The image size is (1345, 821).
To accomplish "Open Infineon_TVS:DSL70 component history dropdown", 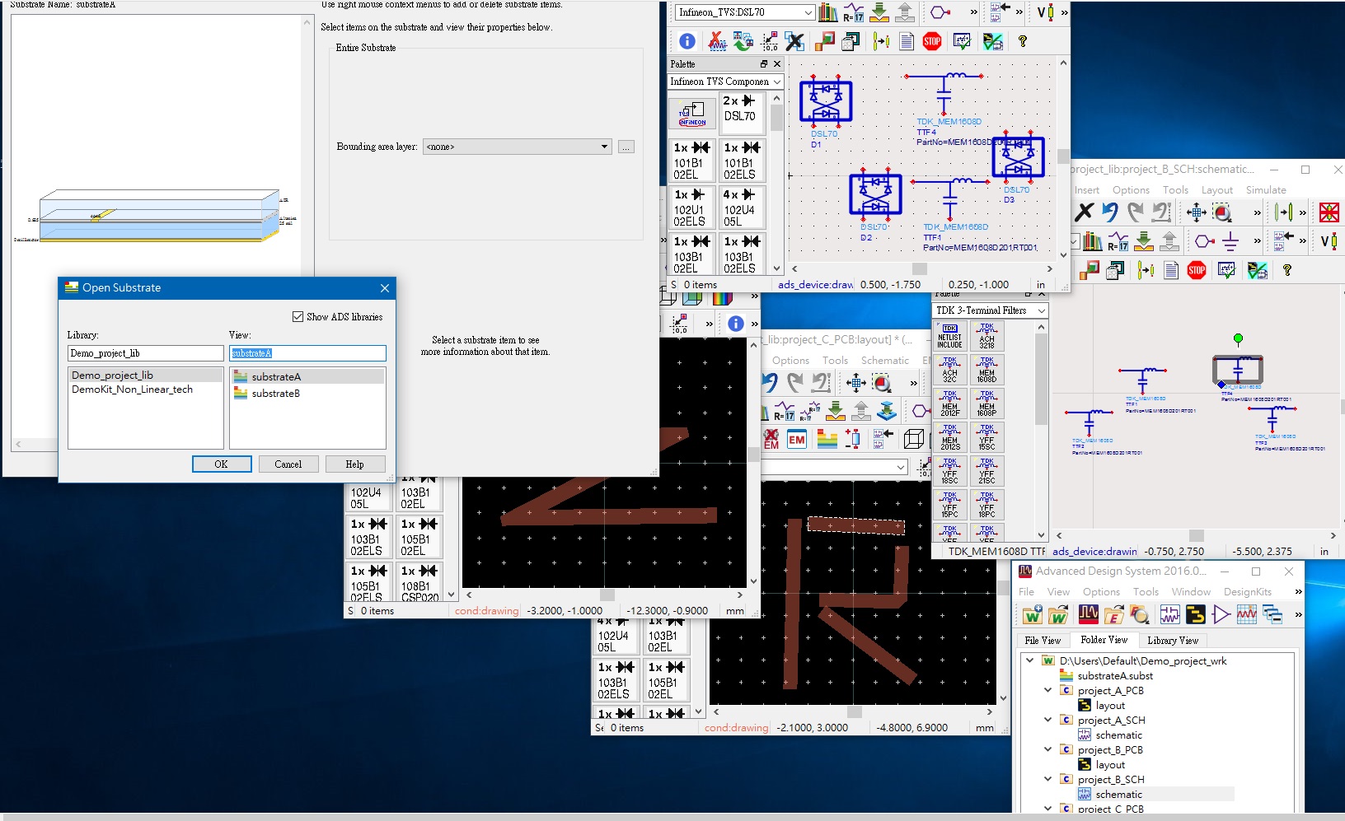I will pos(808,12).
